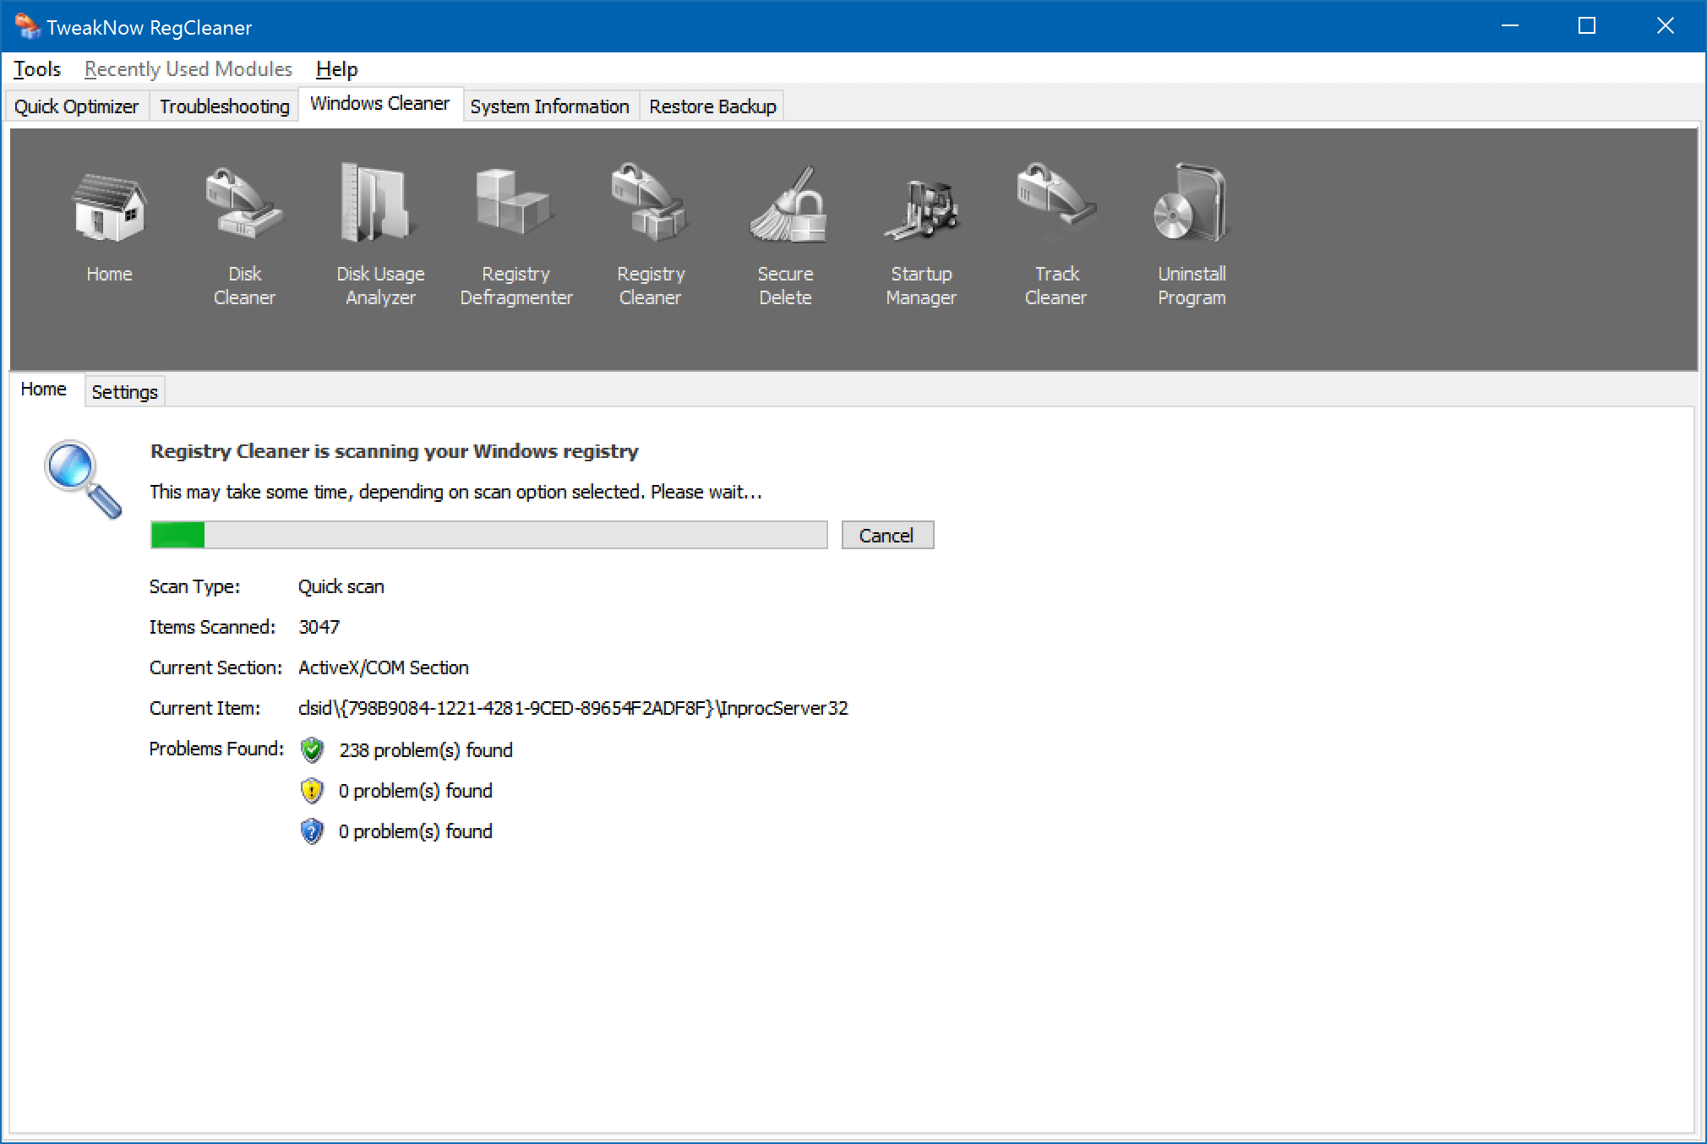Viewport: 1707px width, 1144px height.
Task: Switch to the Settings sub-tab
Action: 124,392
